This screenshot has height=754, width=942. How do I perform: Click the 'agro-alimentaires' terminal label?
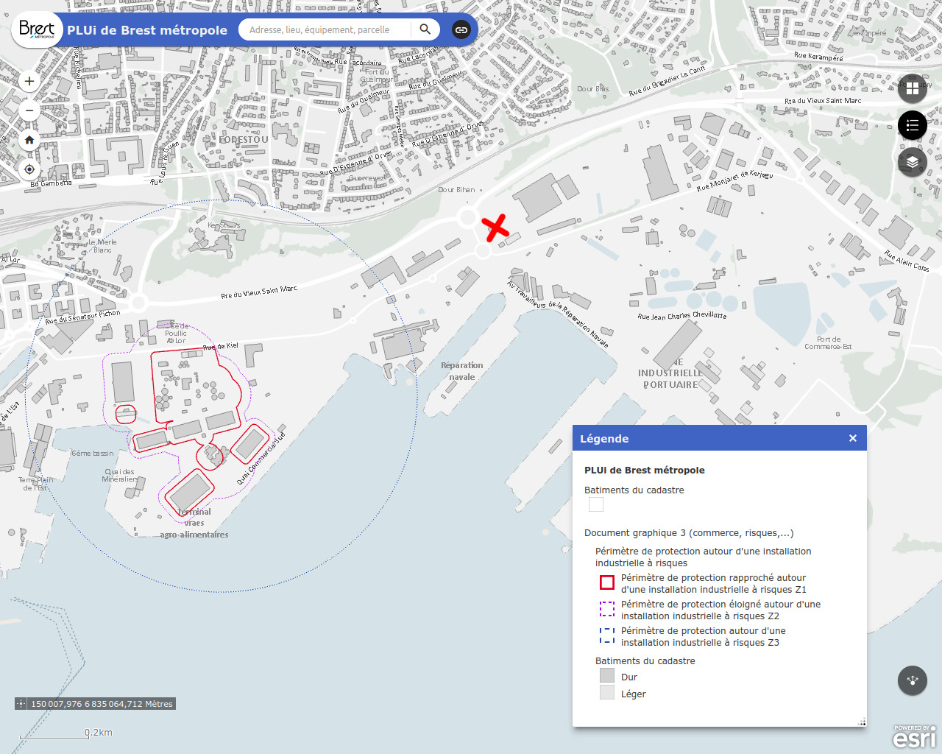[x=194, y=535]
